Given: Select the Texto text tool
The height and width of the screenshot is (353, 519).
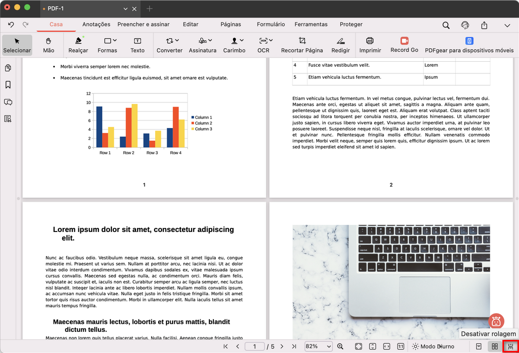Looking at the screenshot, I should click(138, 45).
